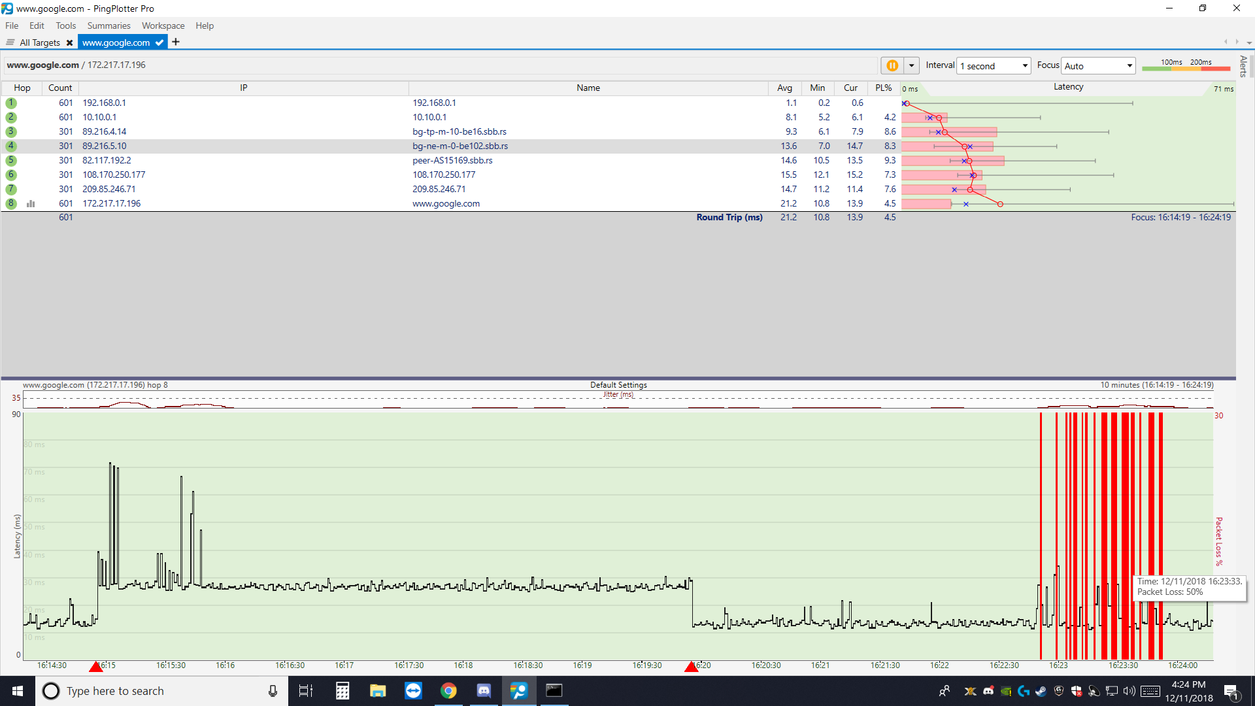1255x706 pixels.
Task: Click the Cur column header
Action: 850,88
